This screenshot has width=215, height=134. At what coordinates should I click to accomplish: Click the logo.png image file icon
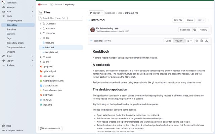pyautogui.click(x=41, y=105)
